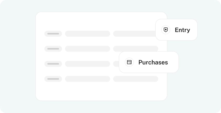Click the small tag pill in first row
221x113 pixels.
point(53,34)
